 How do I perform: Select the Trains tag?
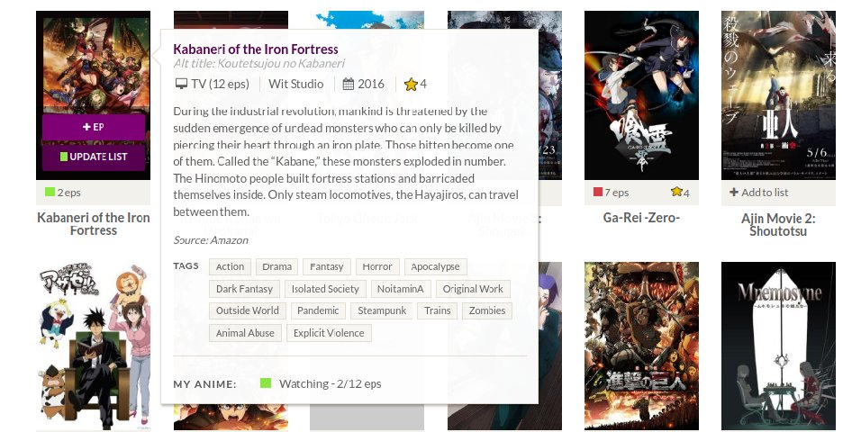tap(437, 310)
